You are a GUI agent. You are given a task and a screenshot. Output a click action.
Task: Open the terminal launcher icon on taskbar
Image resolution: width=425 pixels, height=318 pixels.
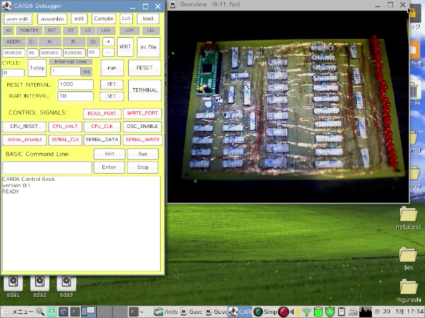point(75,312)
